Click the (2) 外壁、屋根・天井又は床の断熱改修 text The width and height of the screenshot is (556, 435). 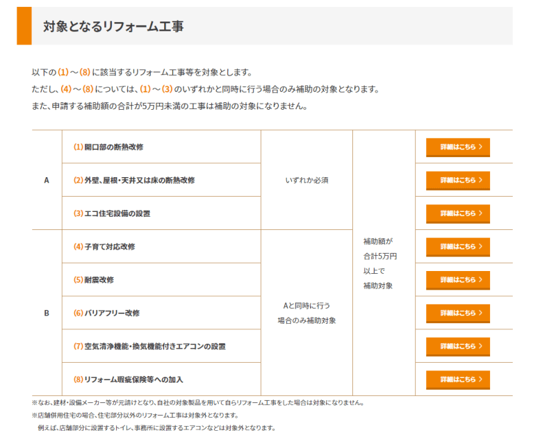tap(133, 180)
